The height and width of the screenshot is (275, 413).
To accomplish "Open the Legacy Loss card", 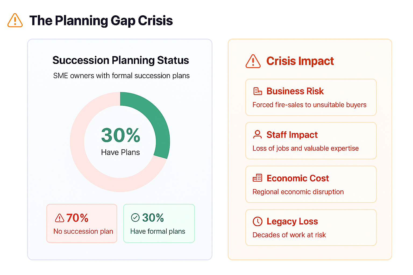I will click(311, 227).
